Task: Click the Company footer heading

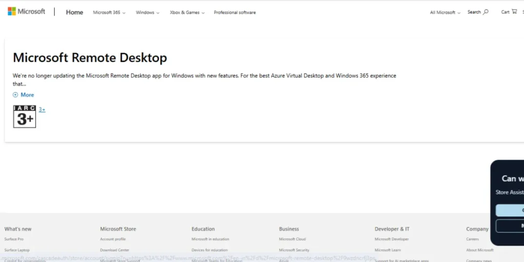Action: click(x=477, y=229)
